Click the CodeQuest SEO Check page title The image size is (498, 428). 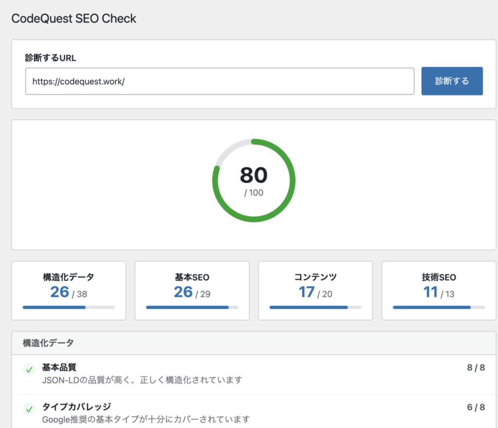pos(73,19)
